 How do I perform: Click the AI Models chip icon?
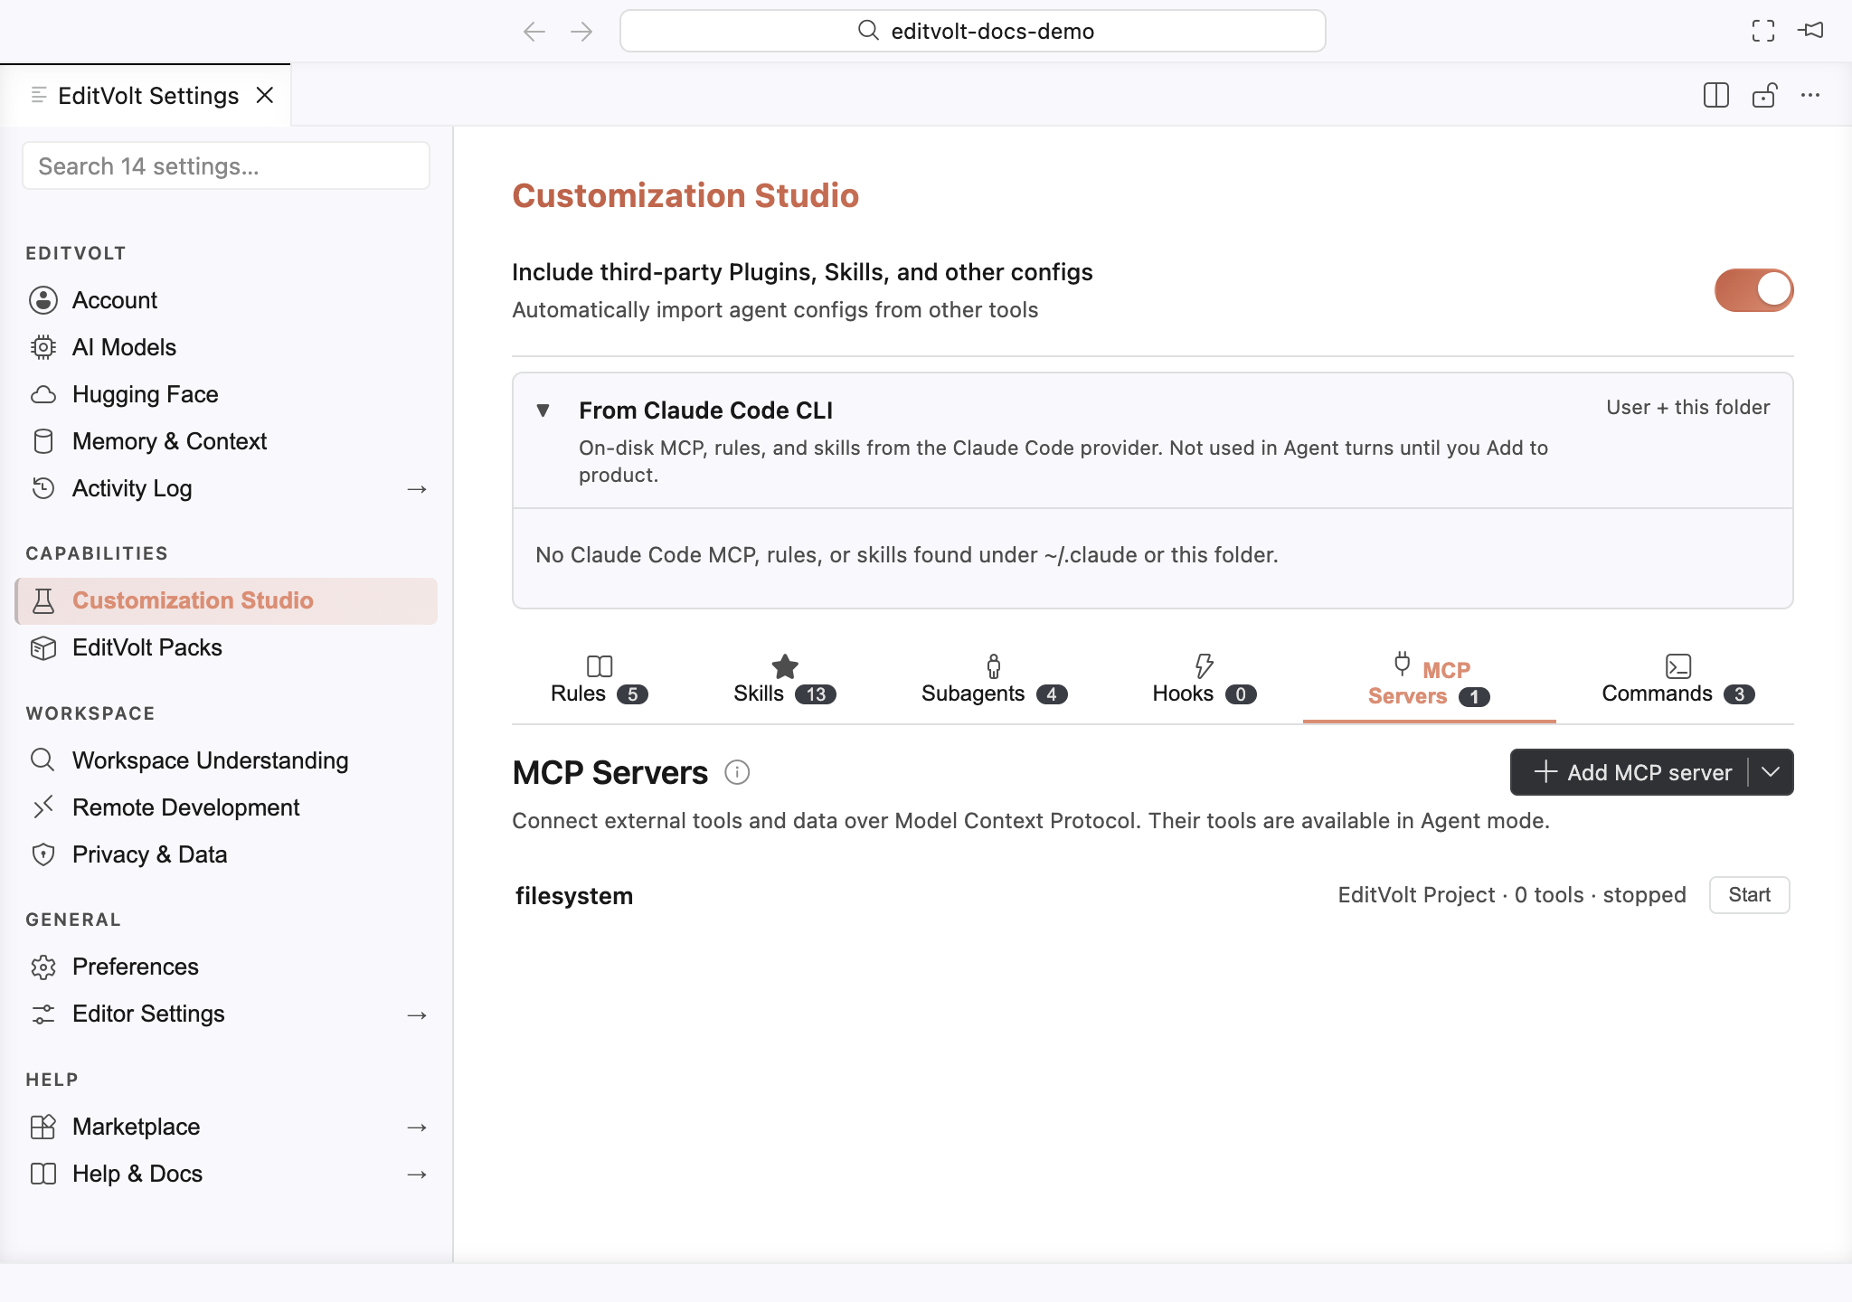(x=43, y=347)
